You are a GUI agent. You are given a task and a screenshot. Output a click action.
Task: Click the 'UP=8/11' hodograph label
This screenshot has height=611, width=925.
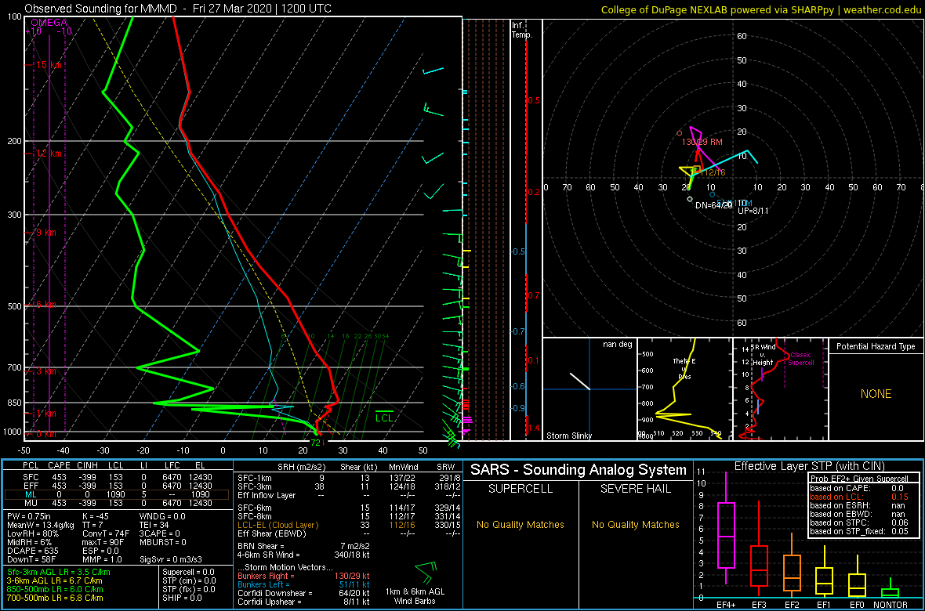click(x=753, y=210)
